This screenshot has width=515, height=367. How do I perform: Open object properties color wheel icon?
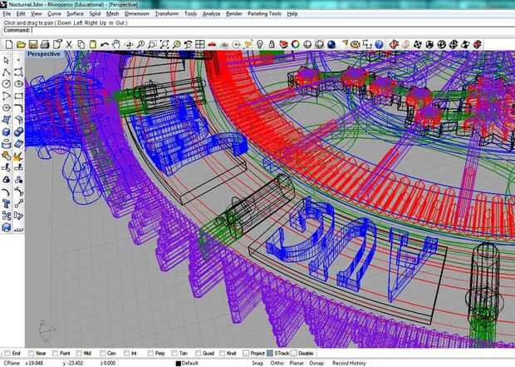pyautogui.click(x=296, y=44)
